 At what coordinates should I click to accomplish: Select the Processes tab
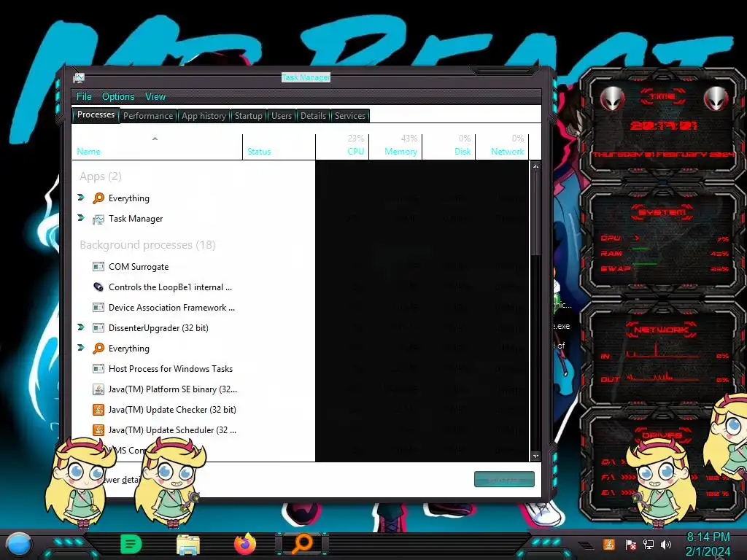96,114
